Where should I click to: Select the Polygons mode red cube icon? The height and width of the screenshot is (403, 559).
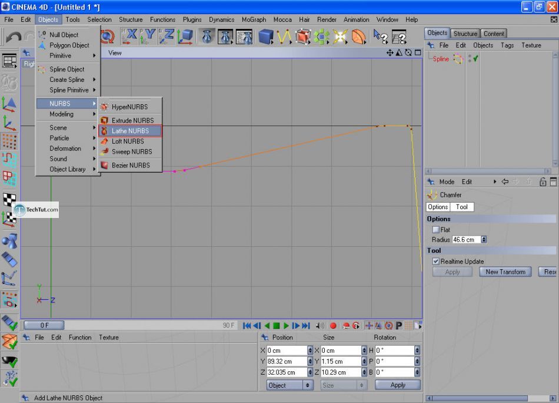click(9, 178)
